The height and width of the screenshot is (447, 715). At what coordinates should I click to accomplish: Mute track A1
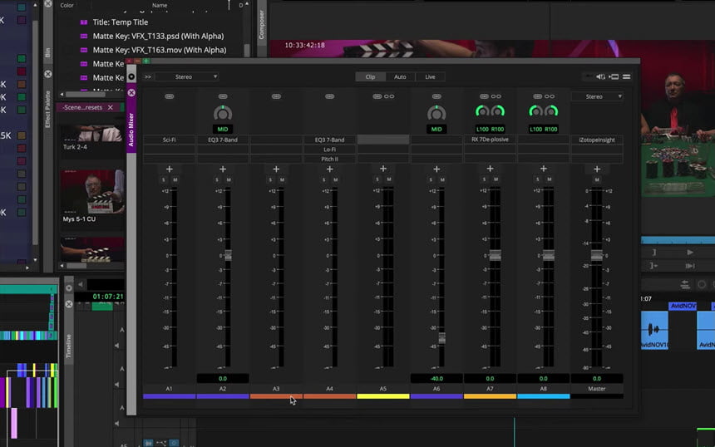click(x=175, y=180)
